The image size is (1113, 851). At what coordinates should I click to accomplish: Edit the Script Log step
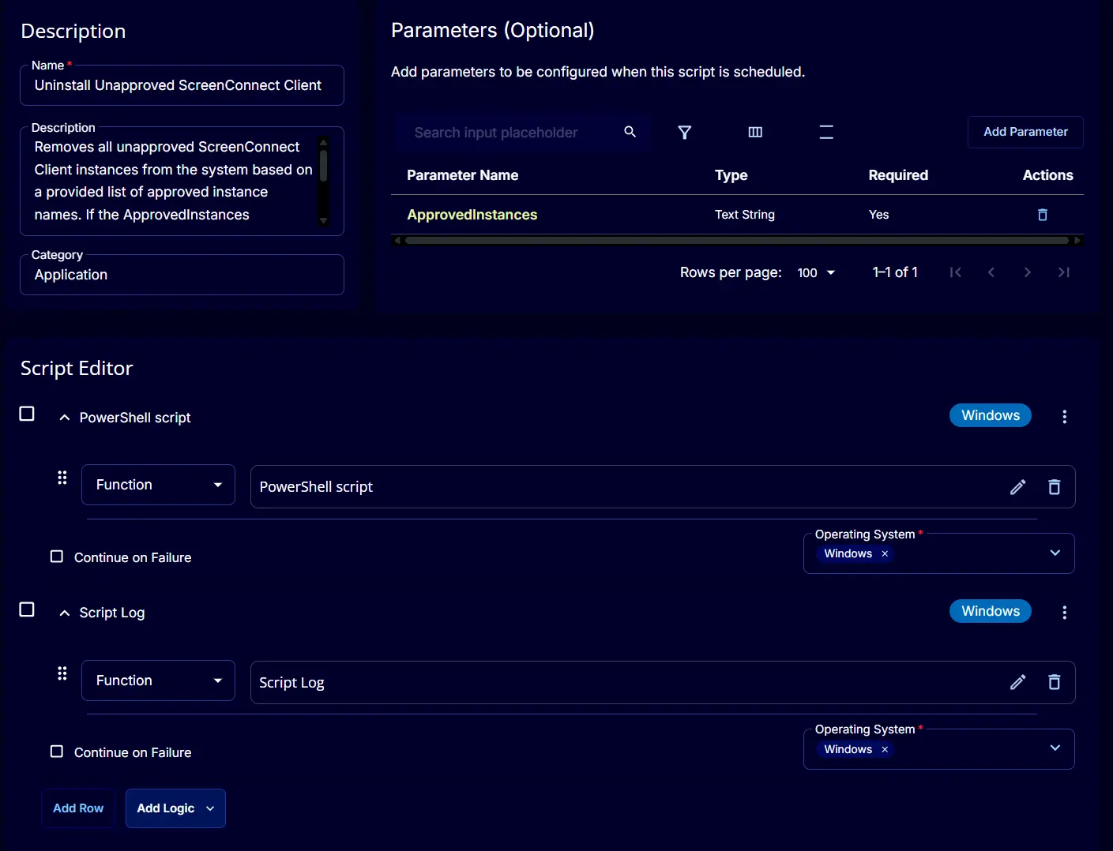[x=1017, y=682]
